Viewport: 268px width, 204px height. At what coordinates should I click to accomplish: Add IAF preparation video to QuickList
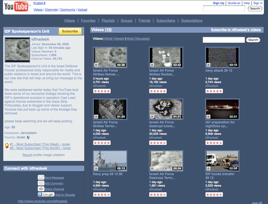(208, 117)
